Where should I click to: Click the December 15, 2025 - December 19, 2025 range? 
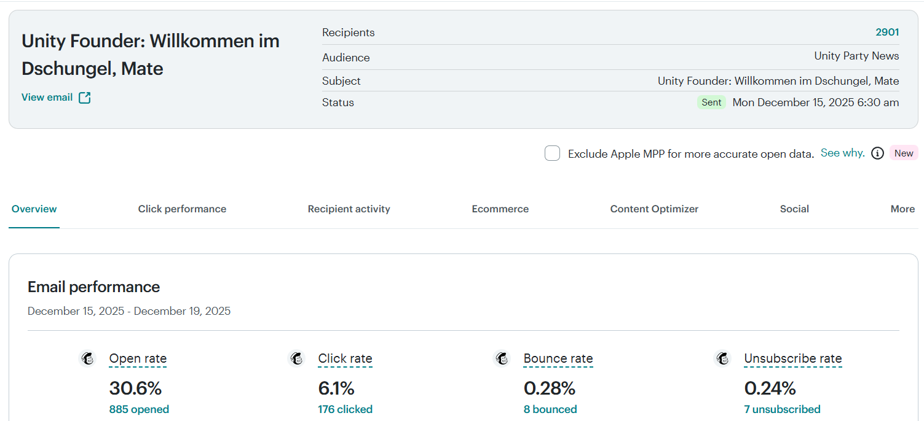[129, 311]
